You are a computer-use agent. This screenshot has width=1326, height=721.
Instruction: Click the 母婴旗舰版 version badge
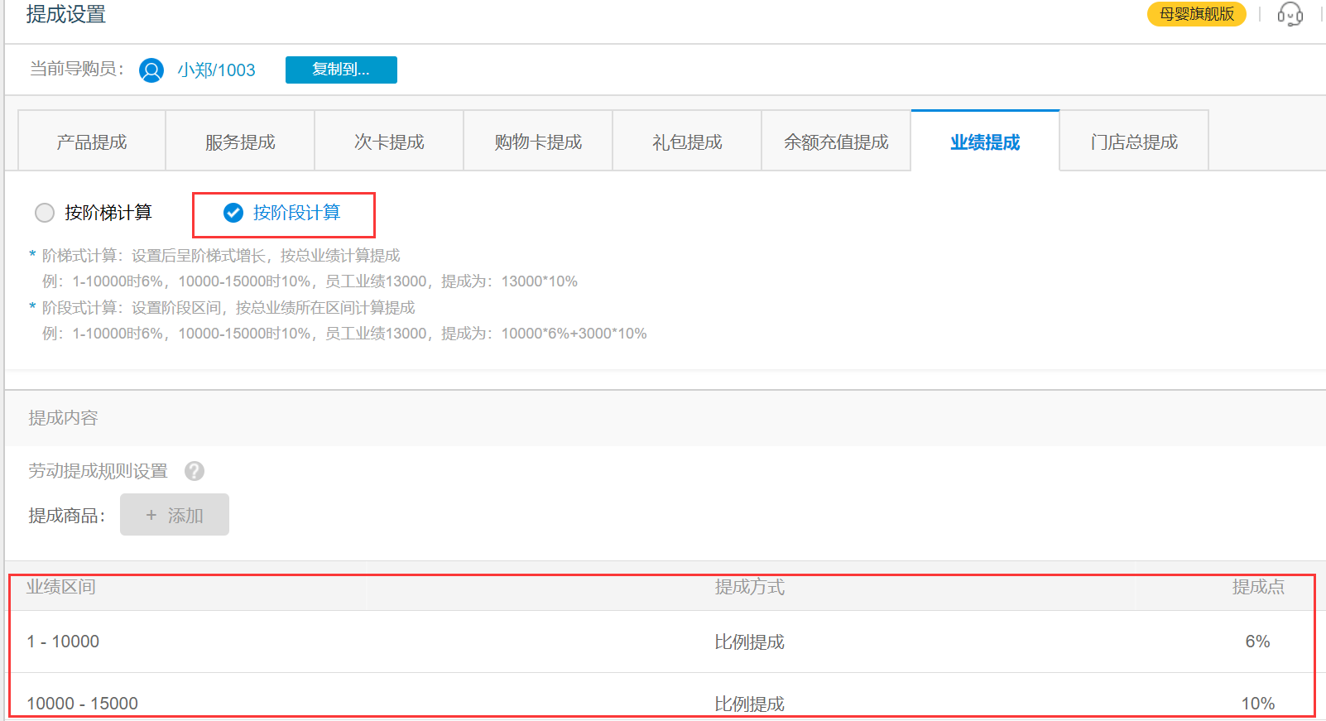point(1196,14)
